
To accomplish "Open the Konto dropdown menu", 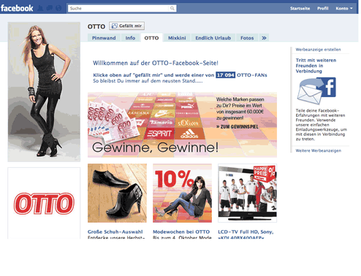I will (x=344, y=8).
